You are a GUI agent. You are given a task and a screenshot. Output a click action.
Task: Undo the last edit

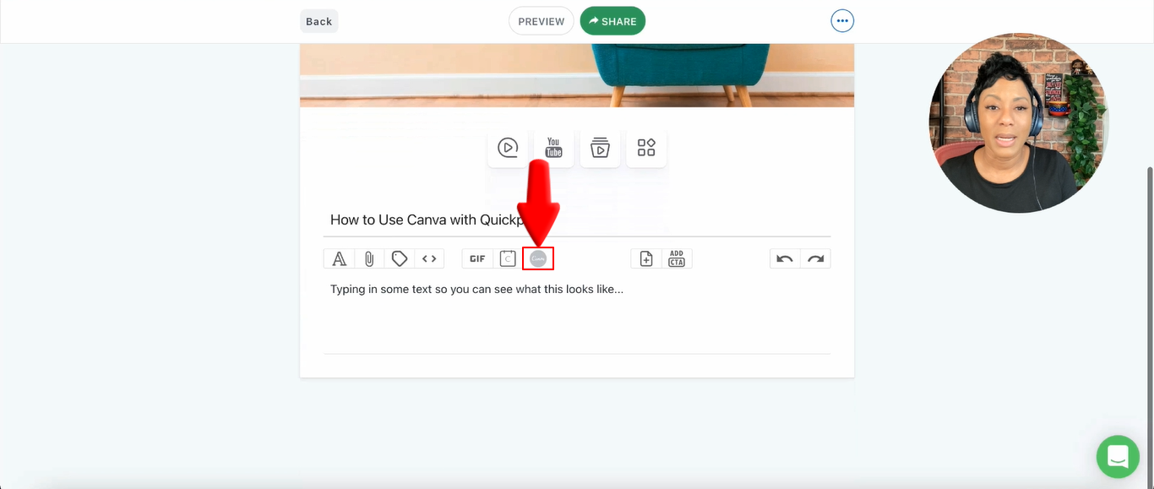point(785,259)
